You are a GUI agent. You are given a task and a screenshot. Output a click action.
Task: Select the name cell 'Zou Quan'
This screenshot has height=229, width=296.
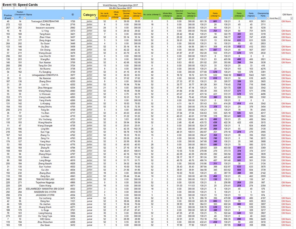[x=45, y=225]
